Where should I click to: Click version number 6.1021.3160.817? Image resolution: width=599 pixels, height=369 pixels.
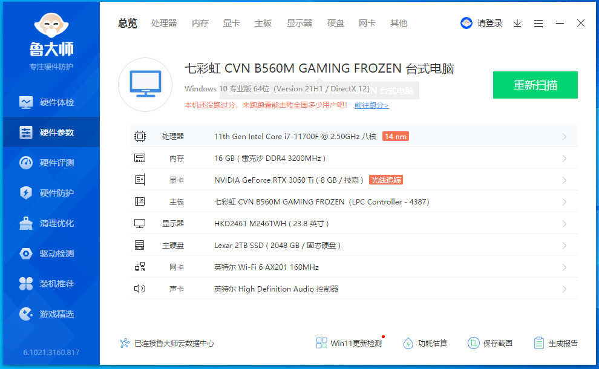click(x=51, y=352)
